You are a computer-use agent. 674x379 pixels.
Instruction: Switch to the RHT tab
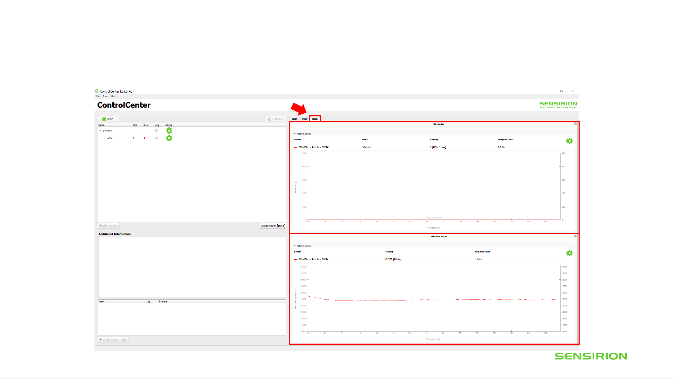coord(295,119)
